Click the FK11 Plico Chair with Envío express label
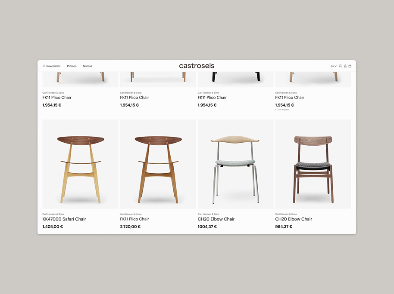 [290, 98]
